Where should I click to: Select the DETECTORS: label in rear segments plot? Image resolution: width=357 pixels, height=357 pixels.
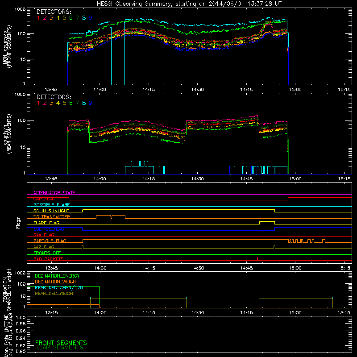(x=54, y=97)
